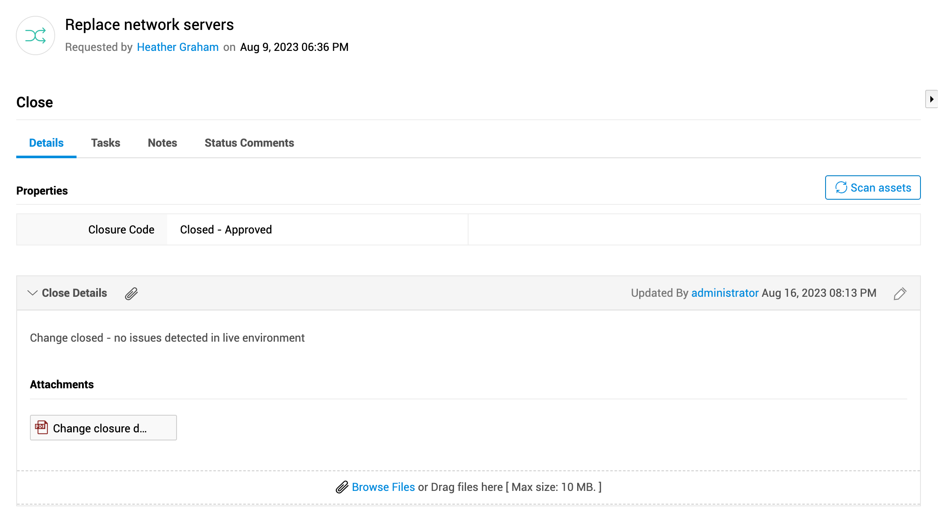
Task: Go to the Status Comments tab
Action: pos(249,143)
